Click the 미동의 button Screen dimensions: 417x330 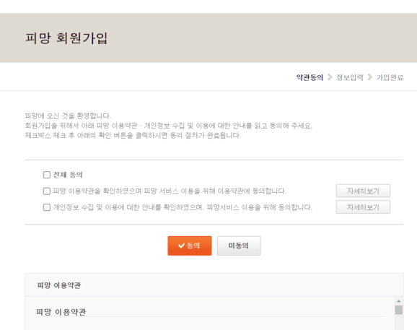click(x=239, y=246)
